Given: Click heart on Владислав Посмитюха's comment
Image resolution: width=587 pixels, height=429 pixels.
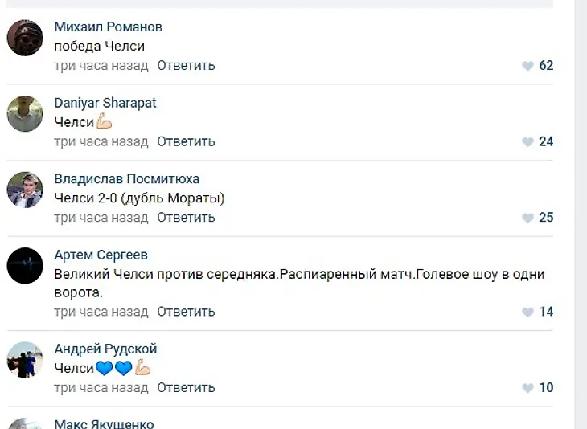Looking at the screenshot, I should click(x=527, y=218).
